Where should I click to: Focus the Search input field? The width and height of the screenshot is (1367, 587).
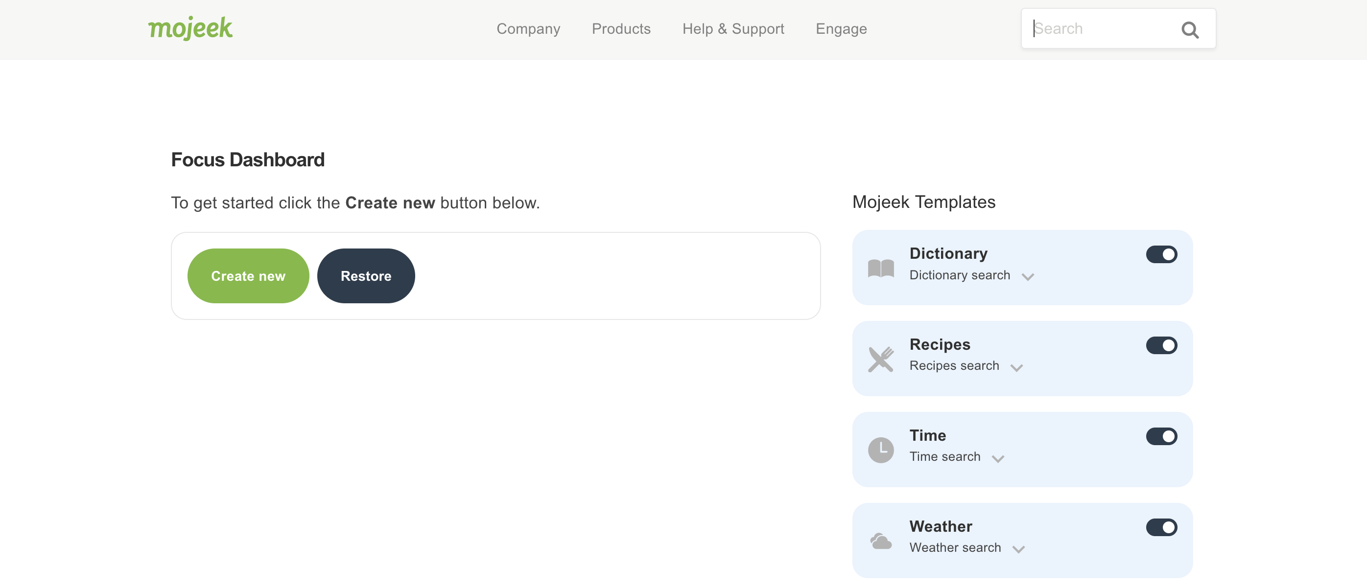tap(1099, 29)
